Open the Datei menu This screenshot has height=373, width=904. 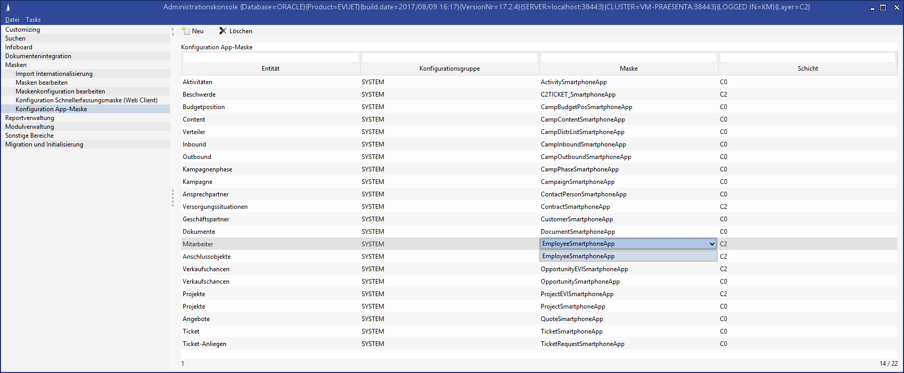point(12,20)
